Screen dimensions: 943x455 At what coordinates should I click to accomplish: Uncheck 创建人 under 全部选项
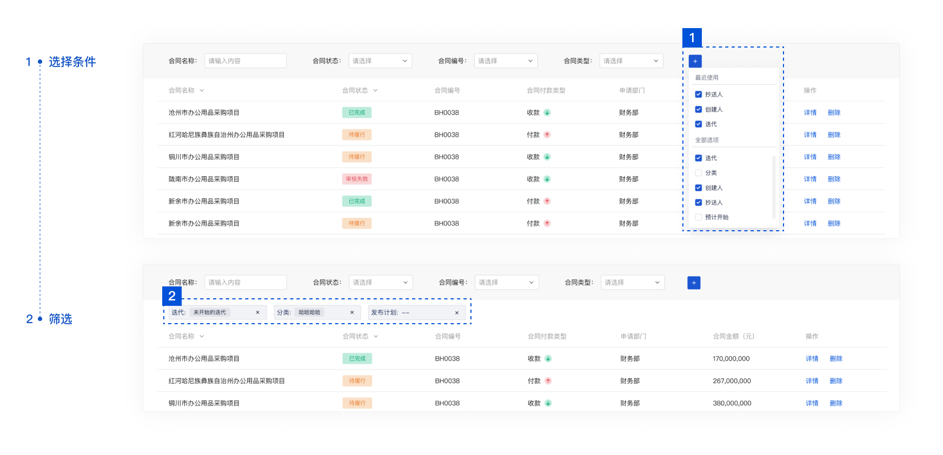(699, 188)
